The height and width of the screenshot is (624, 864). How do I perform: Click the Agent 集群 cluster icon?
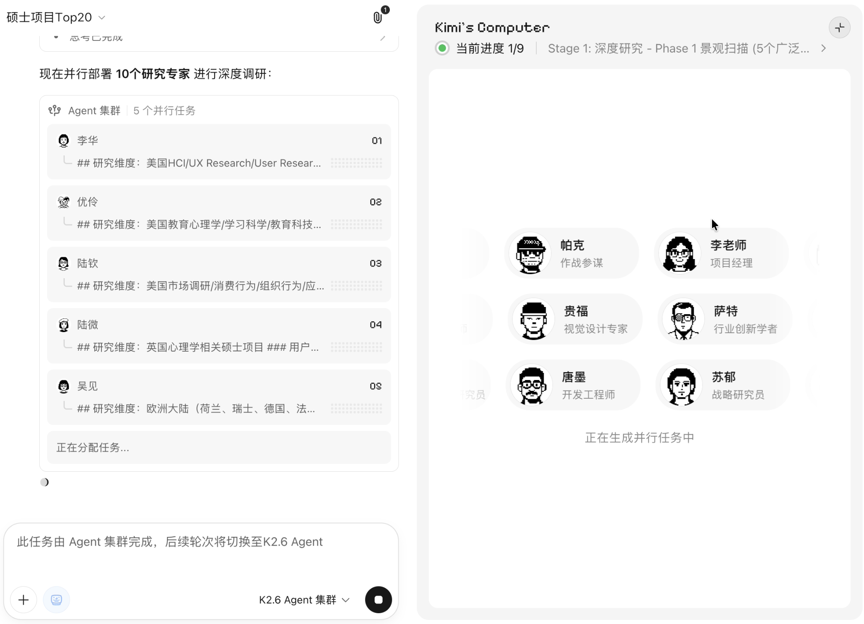click(x=55, y=111)
